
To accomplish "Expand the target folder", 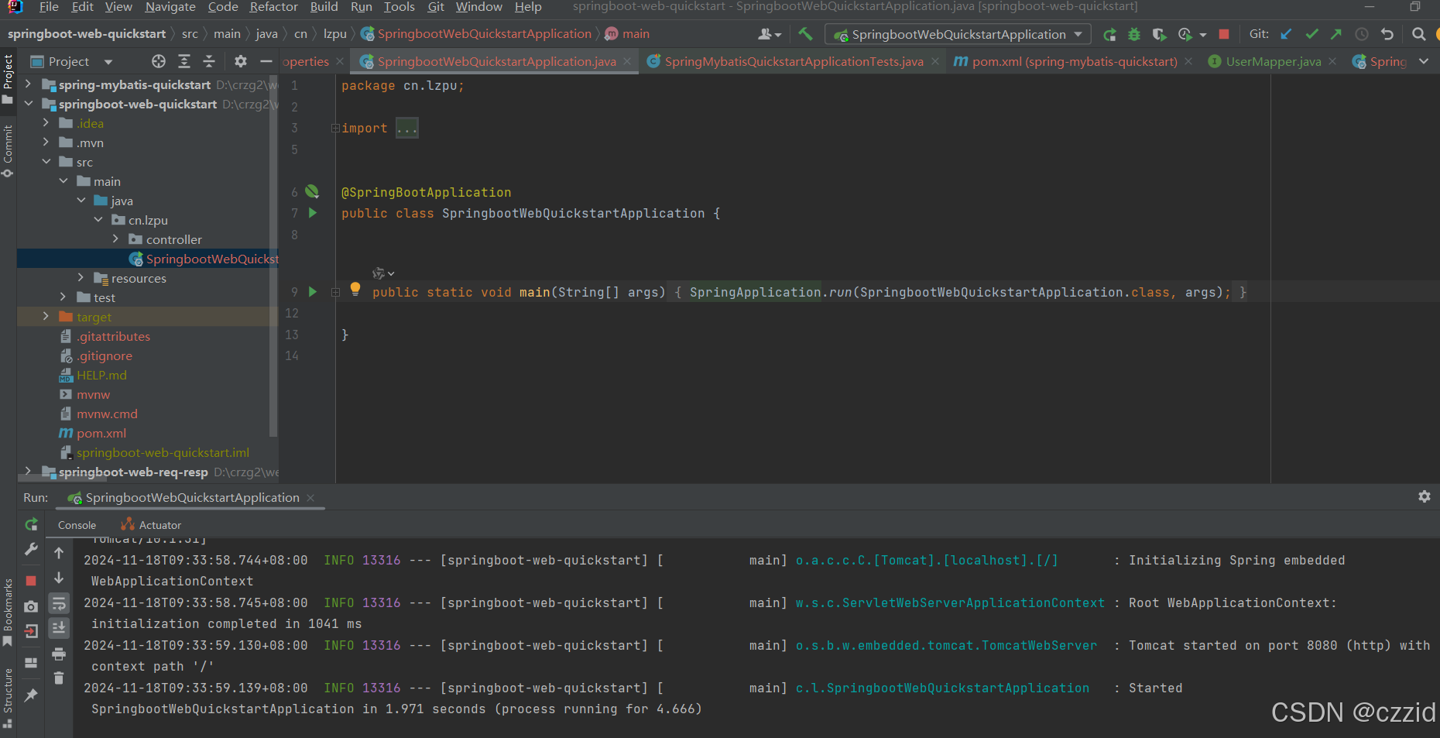I will pyautogui.click(x=46, y=317).
